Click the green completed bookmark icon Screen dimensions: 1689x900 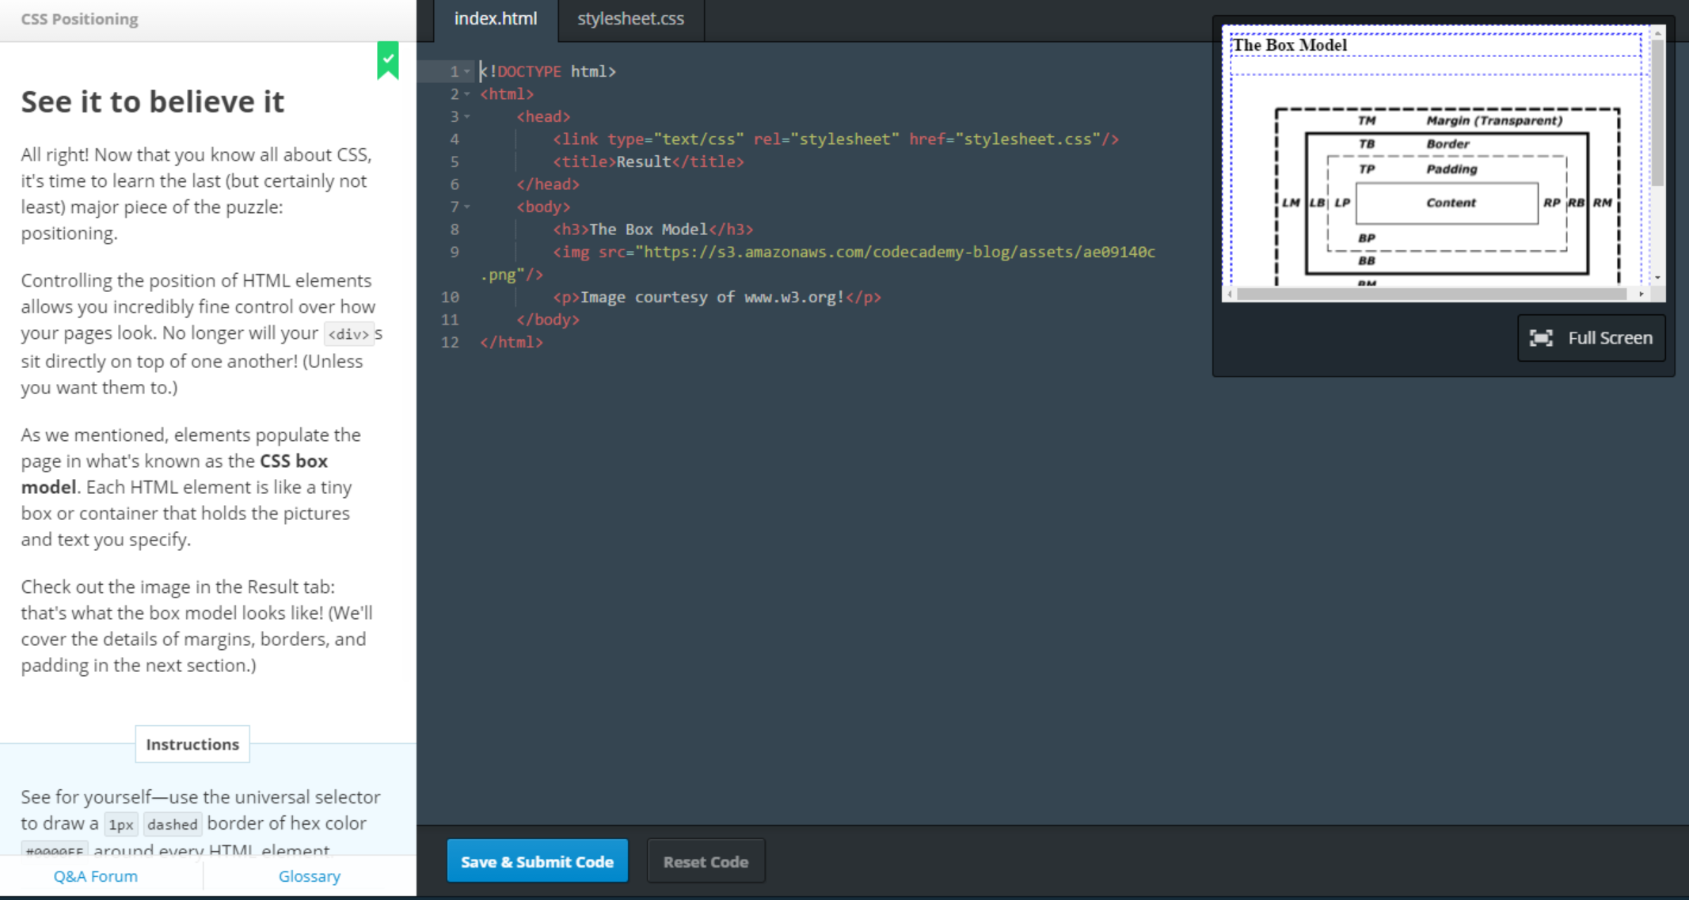[387, 60]
